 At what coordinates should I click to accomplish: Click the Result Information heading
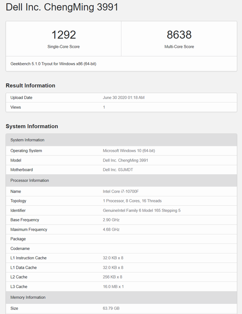click(30, 85)
